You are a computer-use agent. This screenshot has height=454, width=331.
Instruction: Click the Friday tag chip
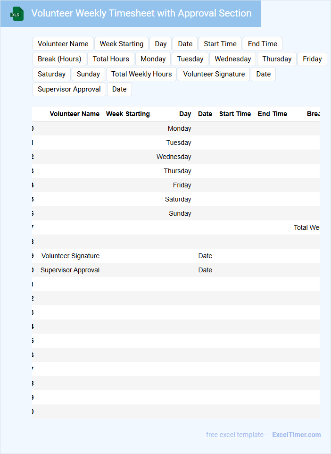click(x=312, y=59)
